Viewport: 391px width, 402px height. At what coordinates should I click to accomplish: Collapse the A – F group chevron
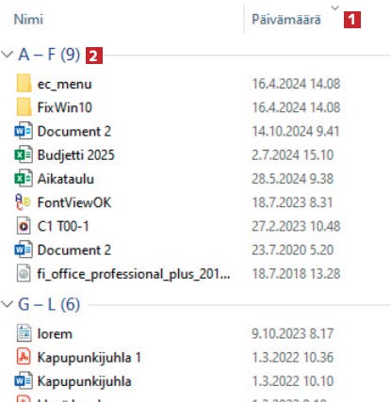pyautogui.click(x=7, y=55)
